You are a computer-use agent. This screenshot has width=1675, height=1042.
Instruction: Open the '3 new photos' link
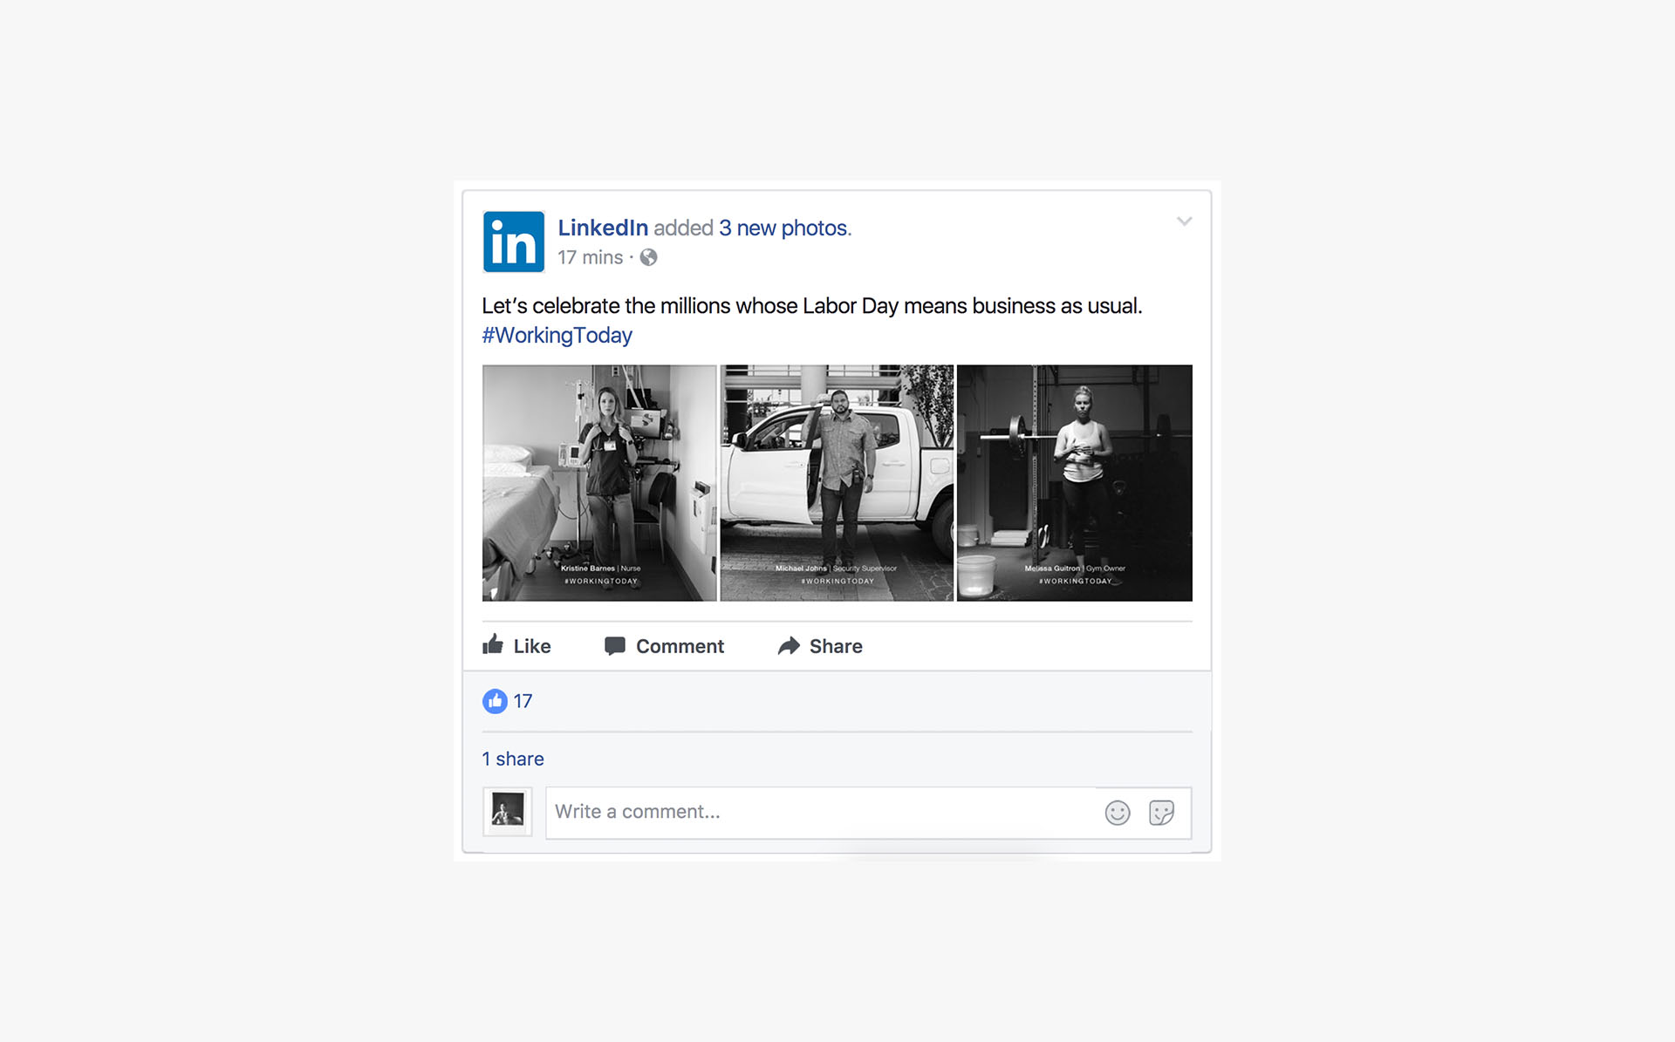[783, 228]
